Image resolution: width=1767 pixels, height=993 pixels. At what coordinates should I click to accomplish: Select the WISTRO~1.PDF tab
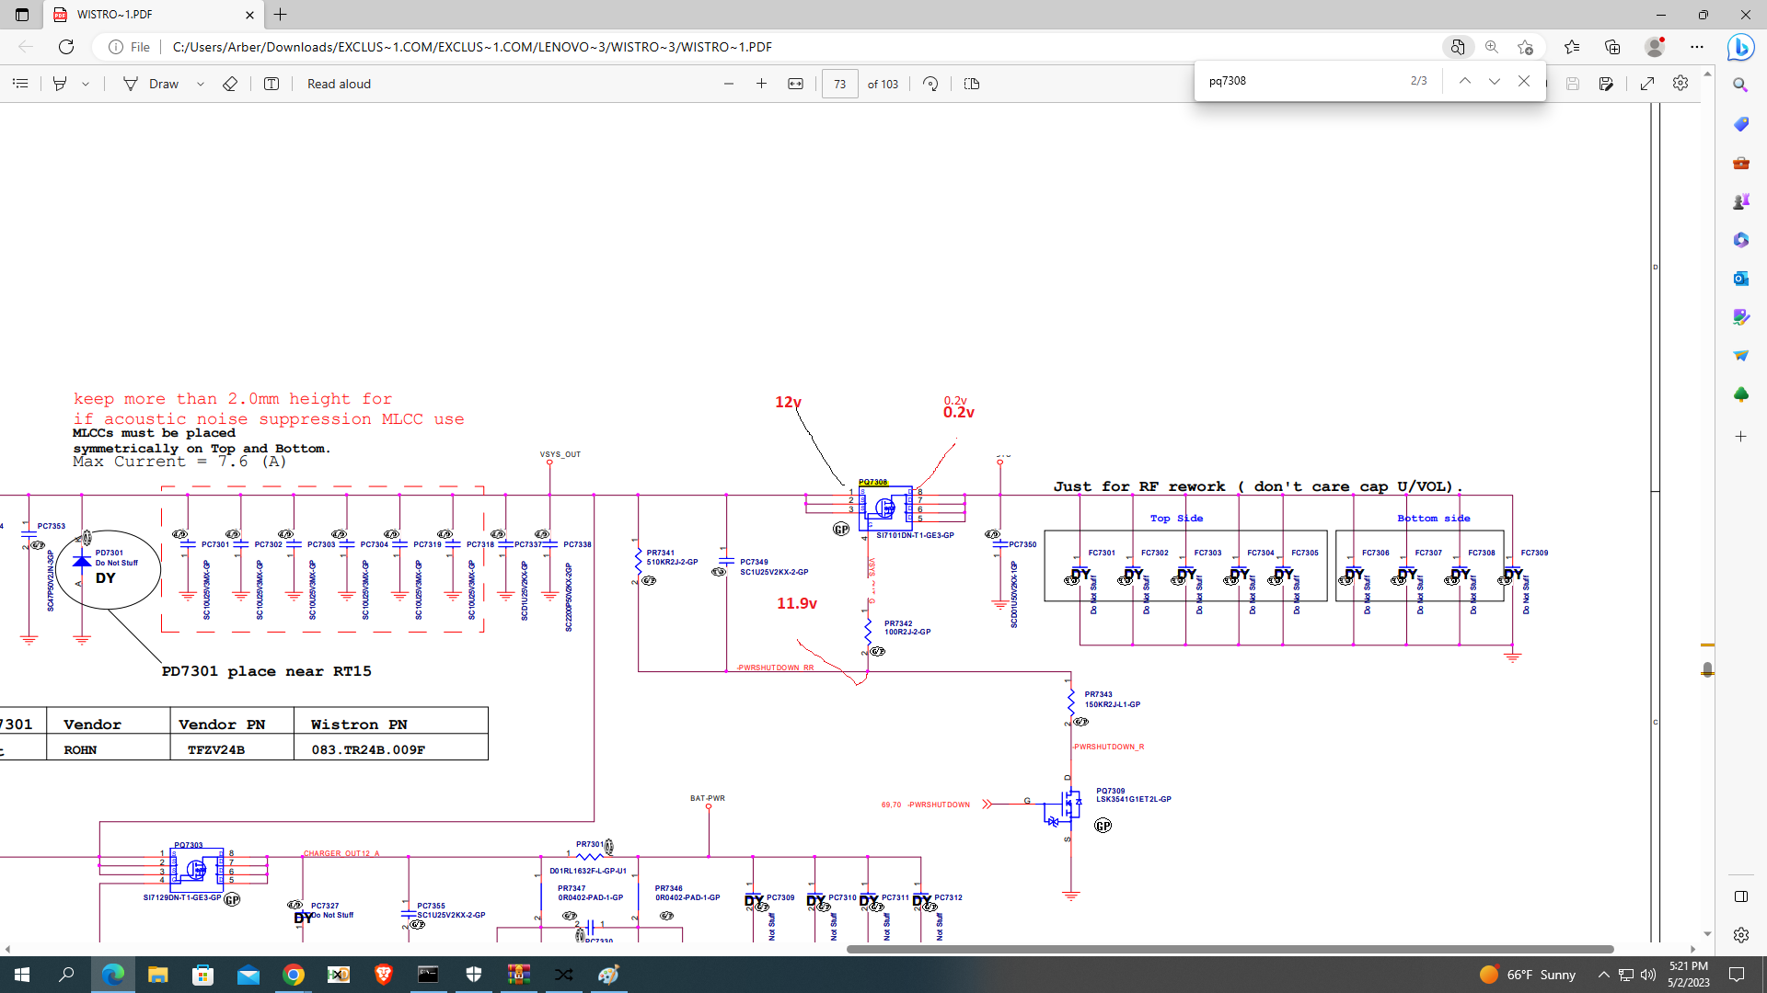152,15
